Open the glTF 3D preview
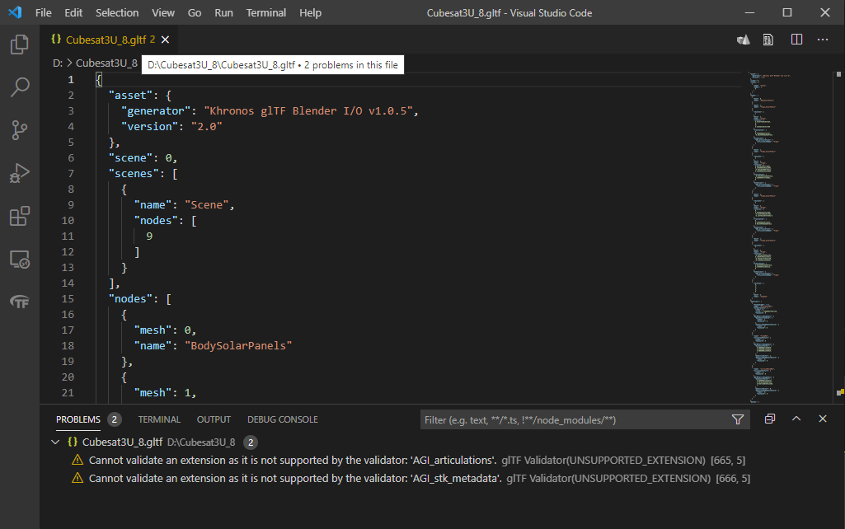The width and height of the screenshot is (845, 529). point(741,39)
